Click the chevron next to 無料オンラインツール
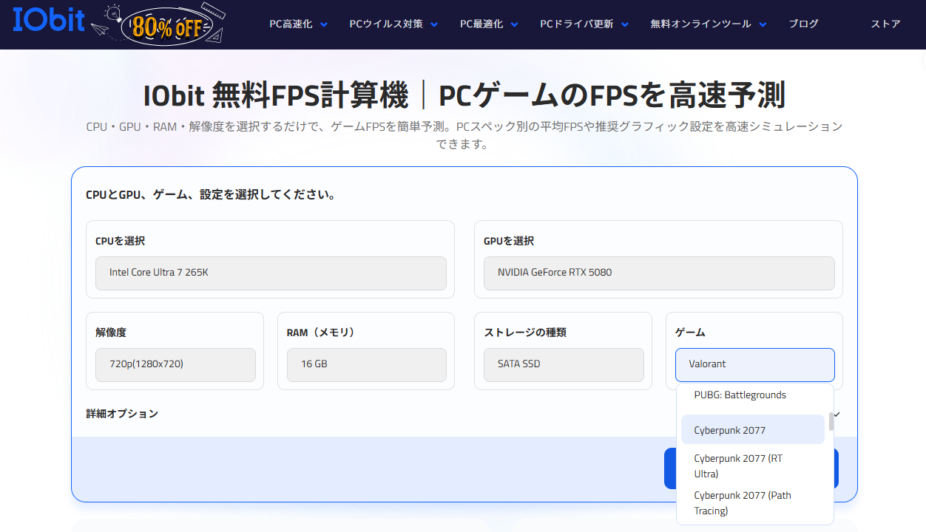This screenshot has height=532, width=926. tap(763, 24)
